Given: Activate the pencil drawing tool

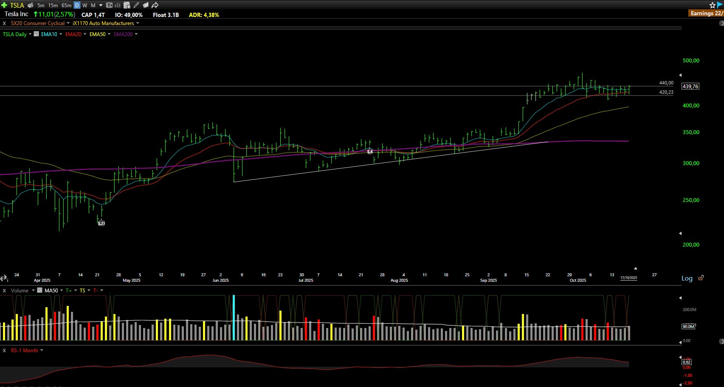Looking at the screenshot, I should pyautogui.click(x=136, y=5).
